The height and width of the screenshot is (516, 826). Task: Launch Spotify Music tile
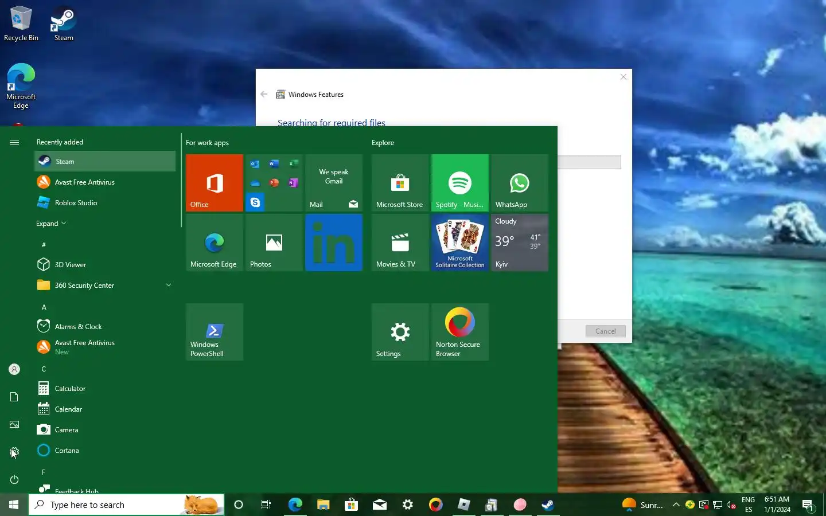tap(460, 183)
